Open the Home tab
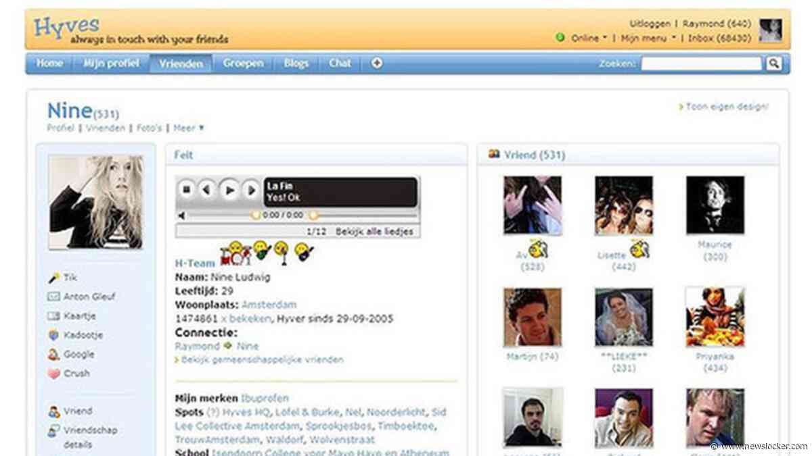Viewport: 812px width, 456px height. click(49, 64)
